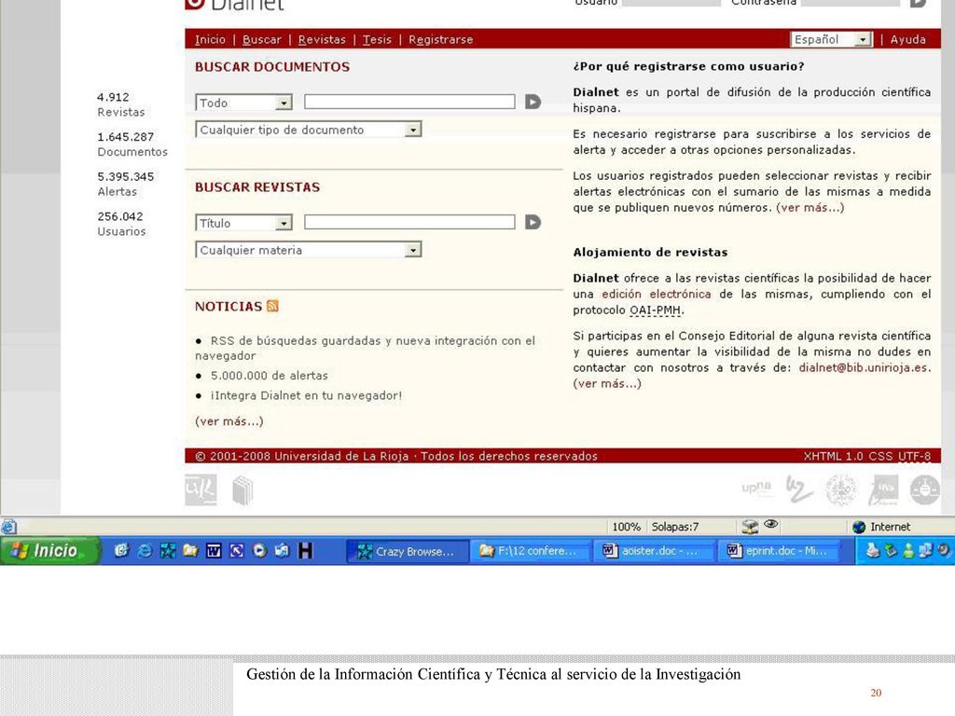Open Buscar in the red menu
955x716 pixels.
point(262,39)
